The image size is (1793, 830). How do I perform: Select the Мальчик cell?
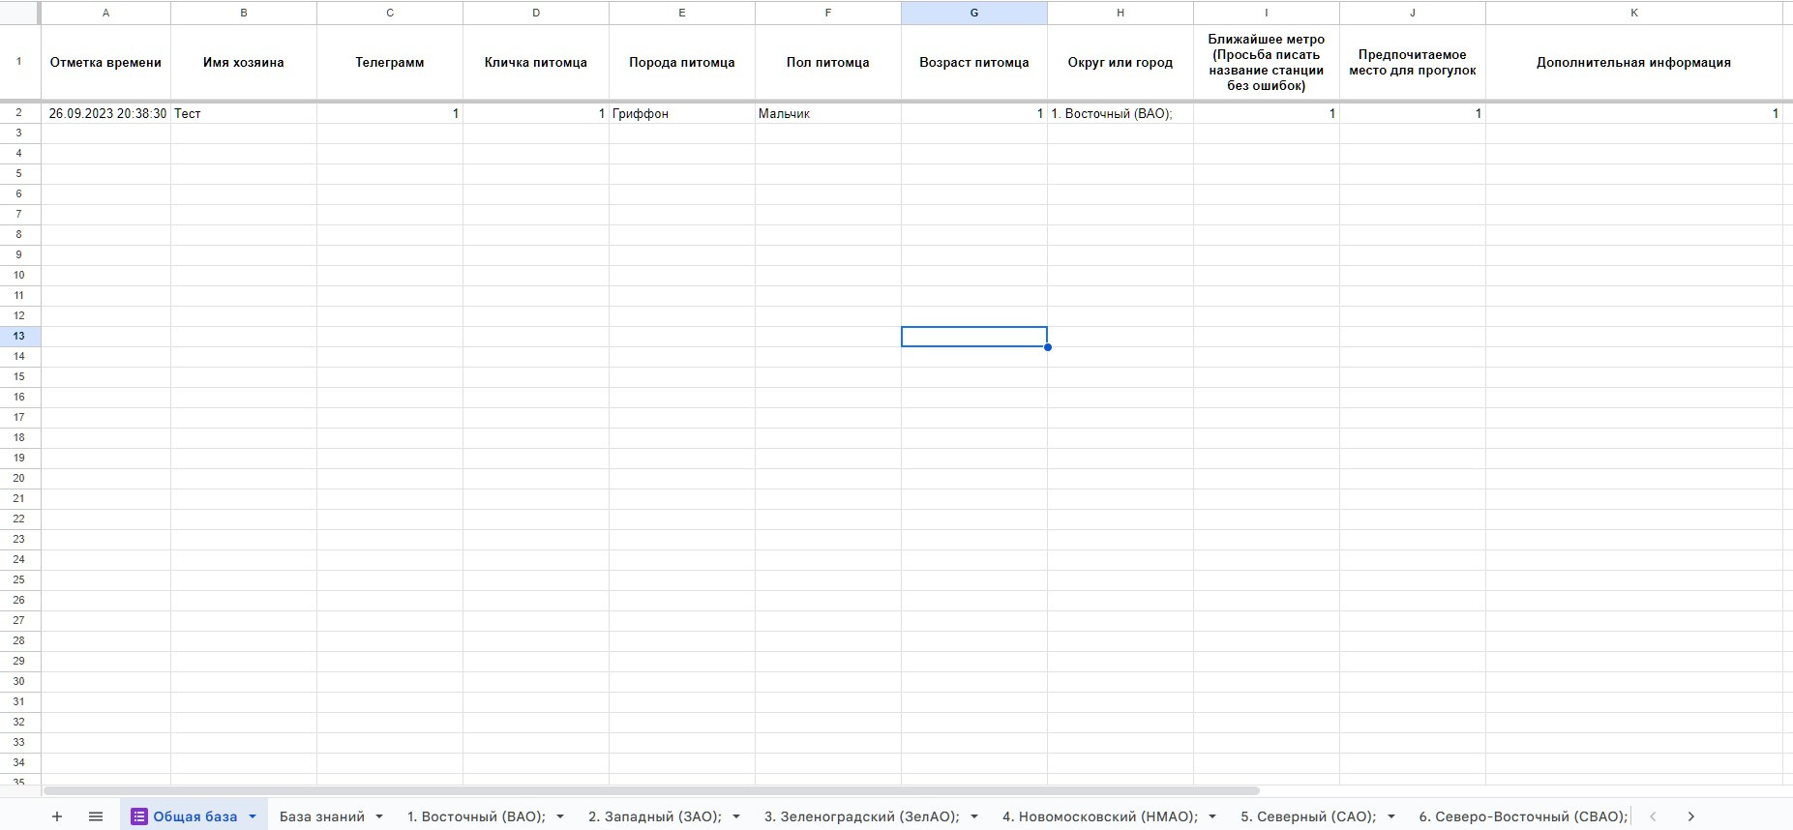point(828,113)
